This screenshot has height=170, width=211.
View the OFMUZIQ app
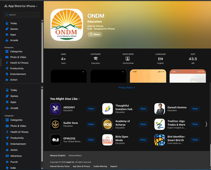pyautogui.click(x=91, y=140)
